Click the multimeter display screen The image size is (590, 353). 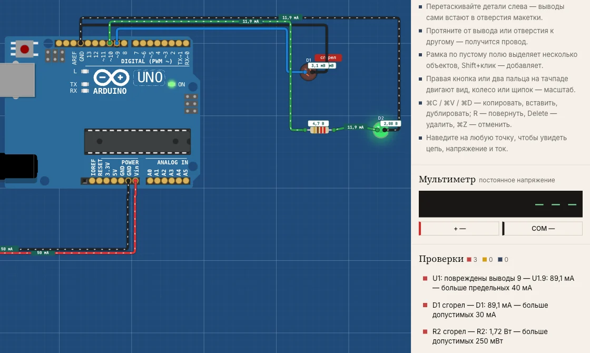click(500, 204)
